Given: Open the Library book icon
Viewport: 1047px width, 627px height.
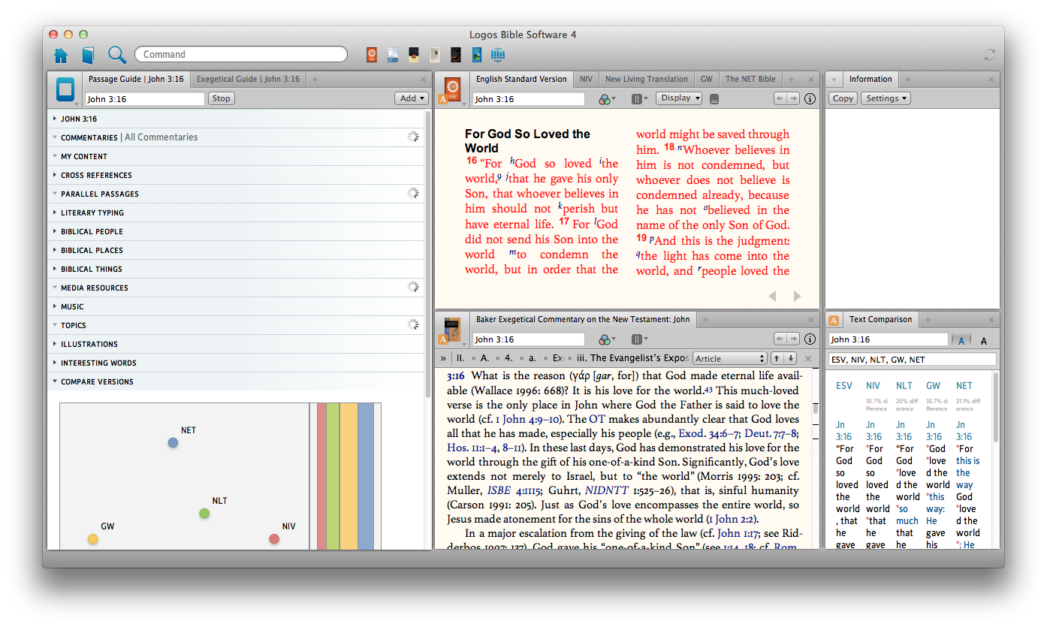Looking at the screenshot, I should click(x=89, y=55).
